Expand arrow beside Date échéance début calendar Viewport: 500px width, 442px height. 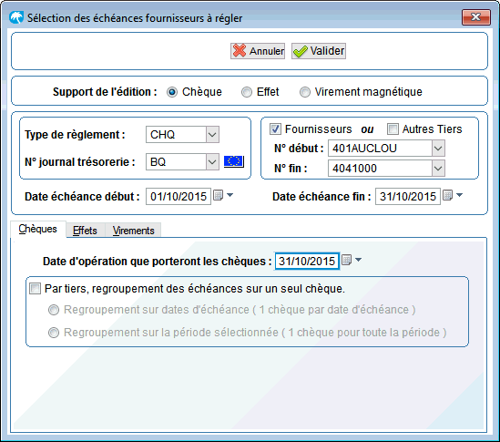(x=230, y=195)
